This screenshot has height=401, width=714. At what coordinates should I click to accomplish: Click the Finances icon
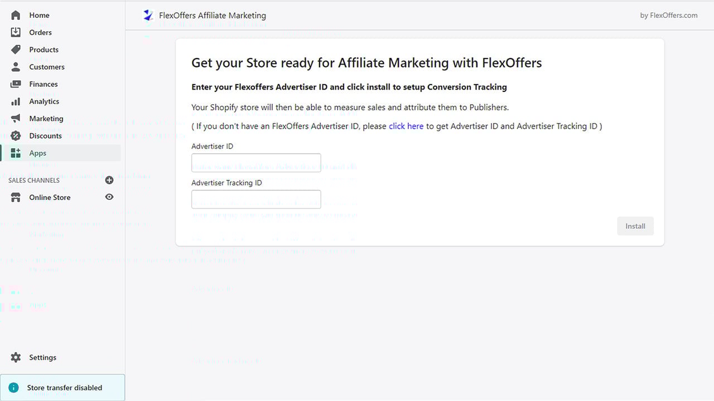click(x=16, y=84)
